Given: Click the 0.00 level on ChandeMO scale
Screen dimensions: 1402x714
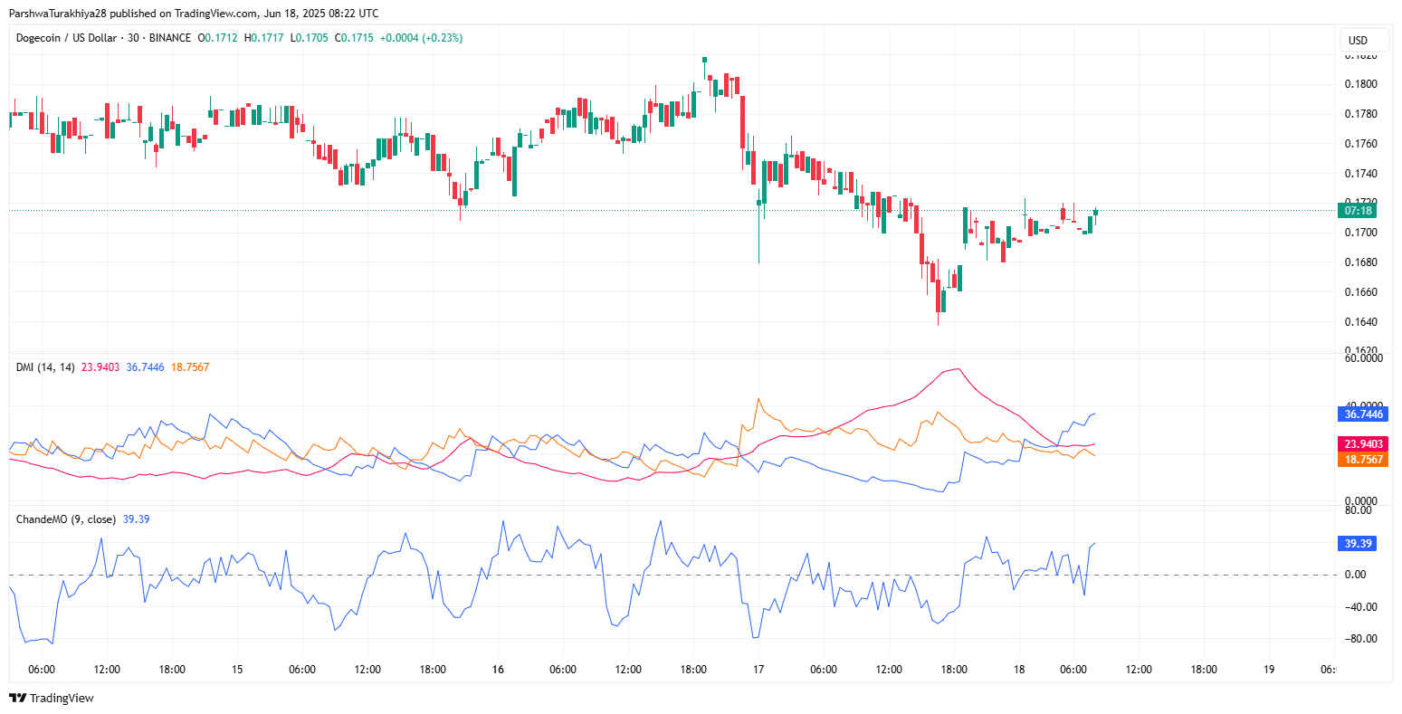Looking at the screenshot, I should pos(1355,575).
